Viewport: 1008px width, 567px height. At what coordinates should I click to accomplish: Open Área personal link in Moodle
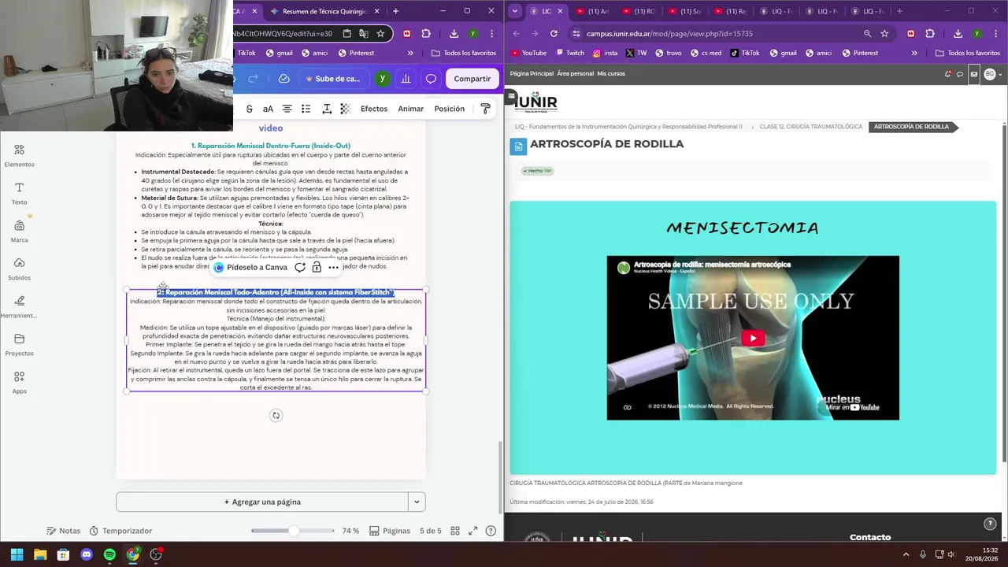(575, 74)
